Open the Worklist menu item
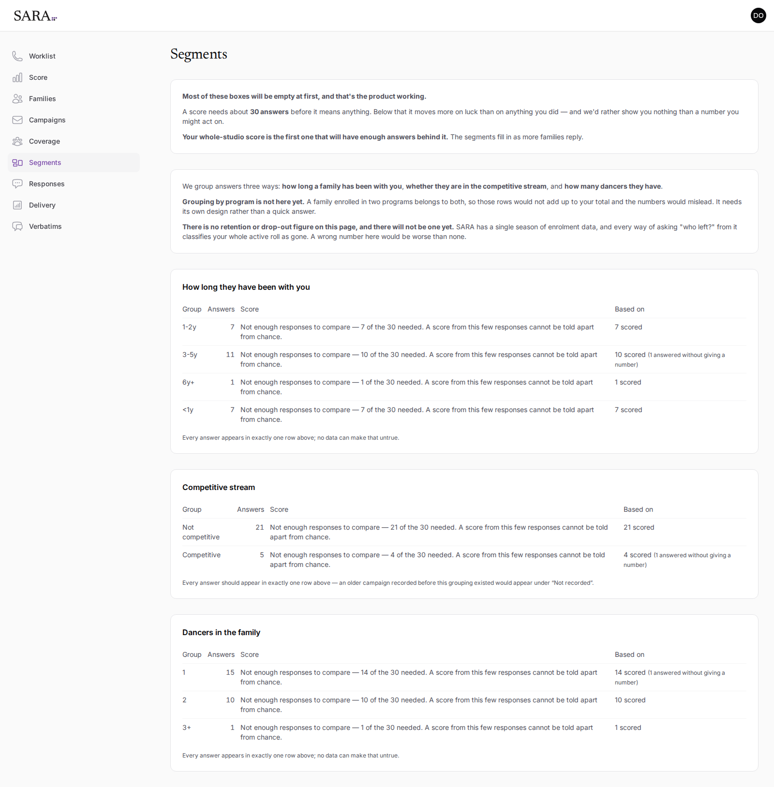 74,56
